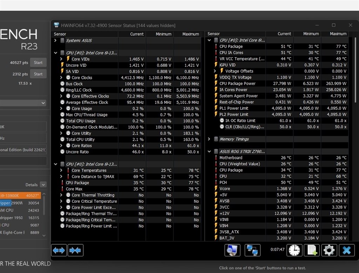
Task: Click the lightning icon beside CPU Package Power
Action: (x=216, y=84)
